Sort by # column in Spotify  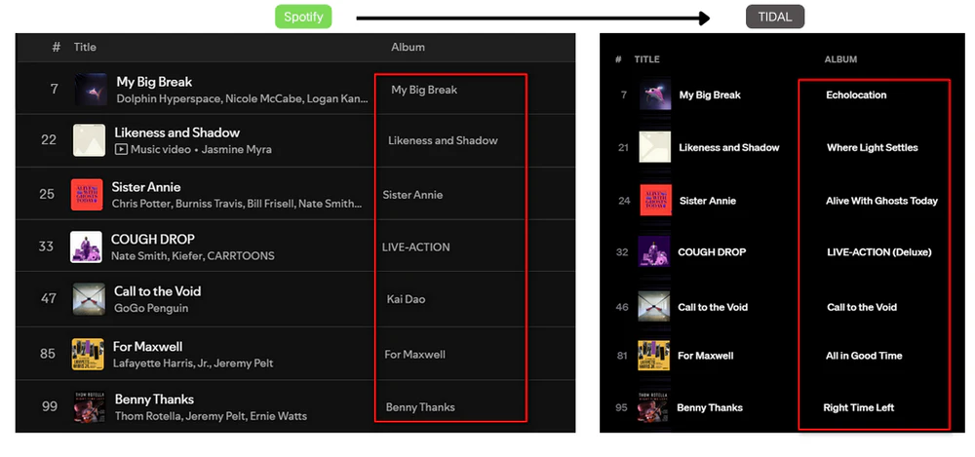56,47
